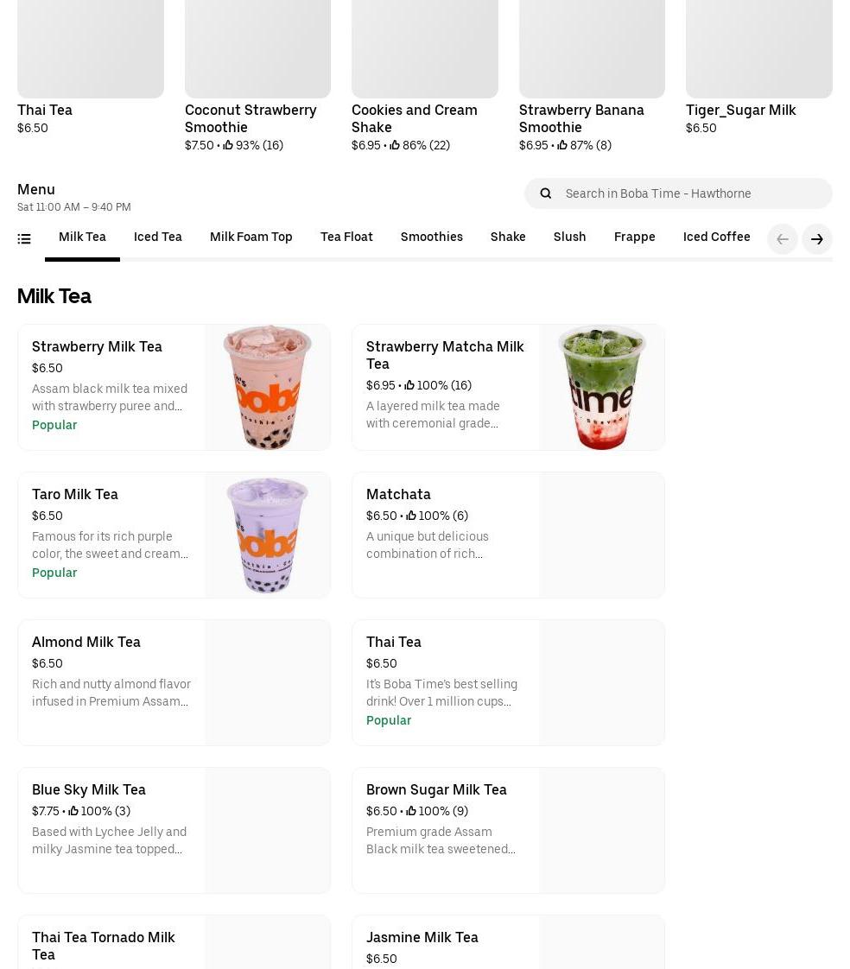This screenshot has width=850, height=969.
Task: Type in the Boba Time search field
Action: pyautogui.click(x=691, y=193)
